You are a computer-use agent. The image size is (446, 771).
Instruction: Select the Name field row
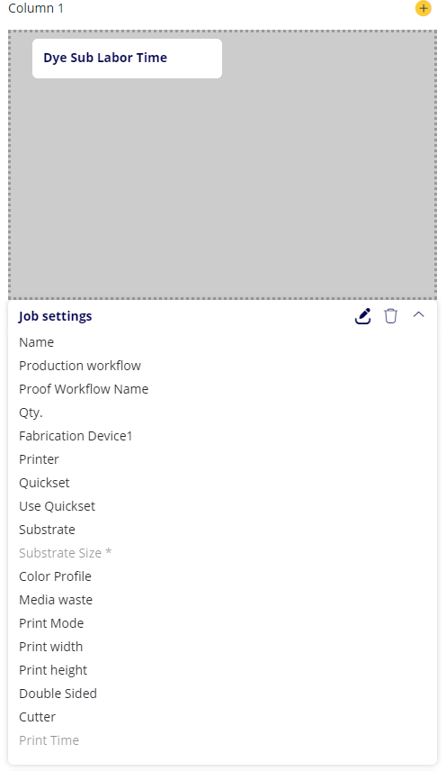click(36, 342)
